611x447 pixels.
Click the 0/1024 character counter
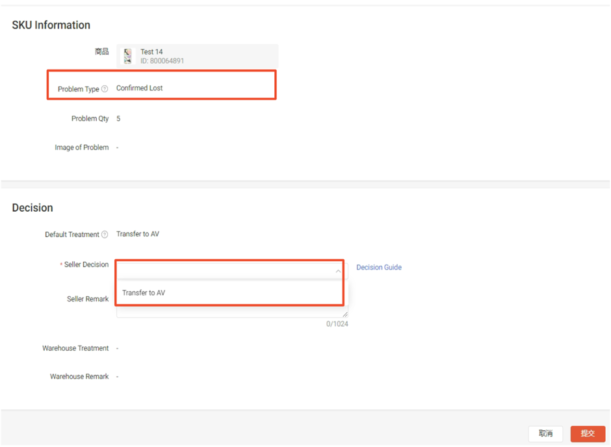tap(337, 324)
